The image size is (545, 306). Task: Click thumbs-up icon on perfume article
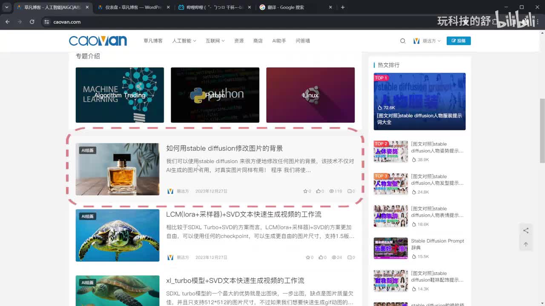318,191
